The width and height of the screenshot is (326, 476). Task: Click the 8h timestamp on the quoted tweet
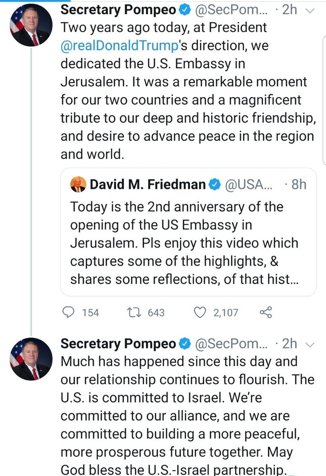[299, 184]
